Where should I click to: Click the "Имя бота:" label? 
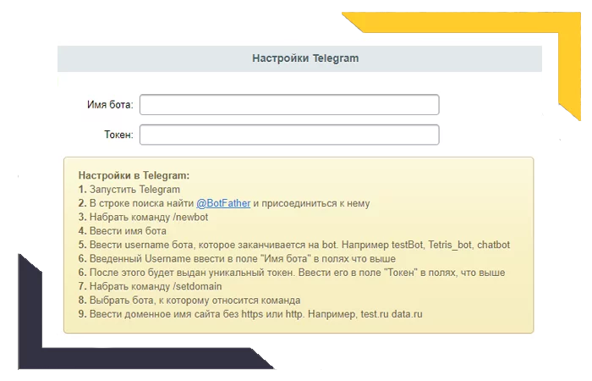(109, 104)
